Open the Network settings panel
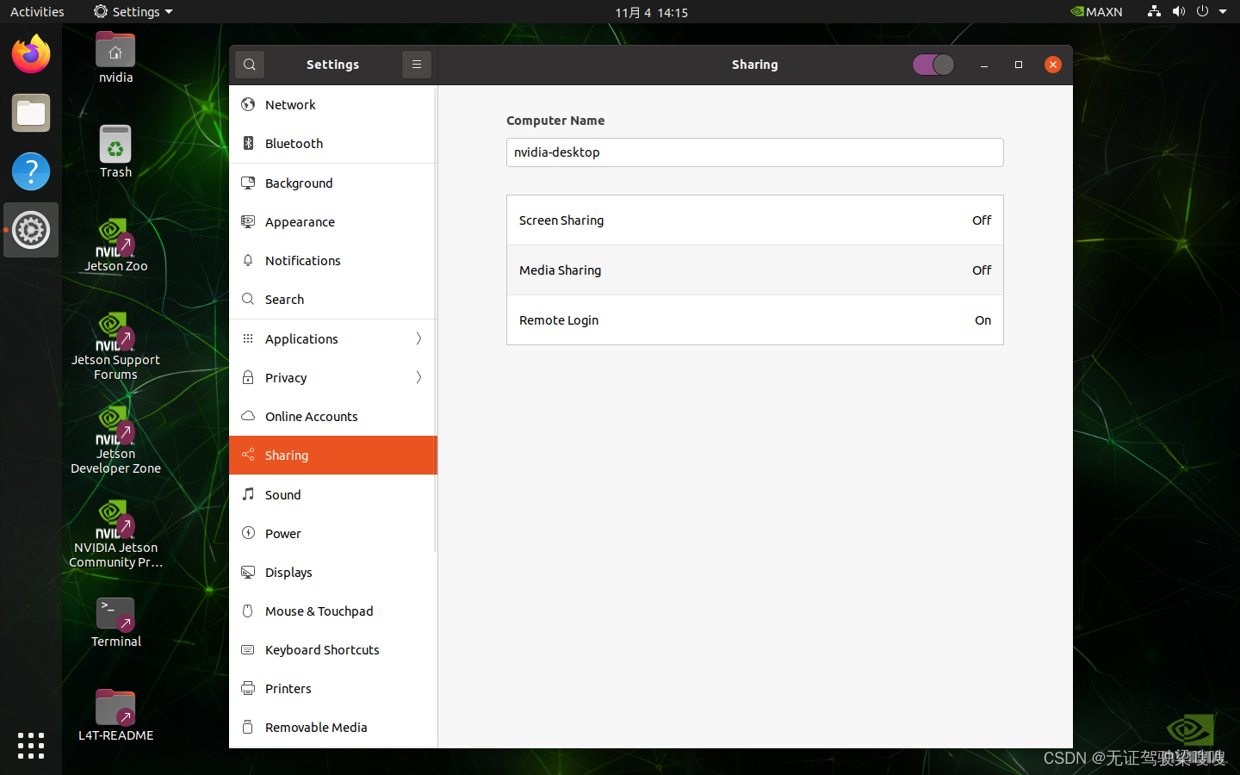Screen dimensions: 1240x775 tap(289, 104)
